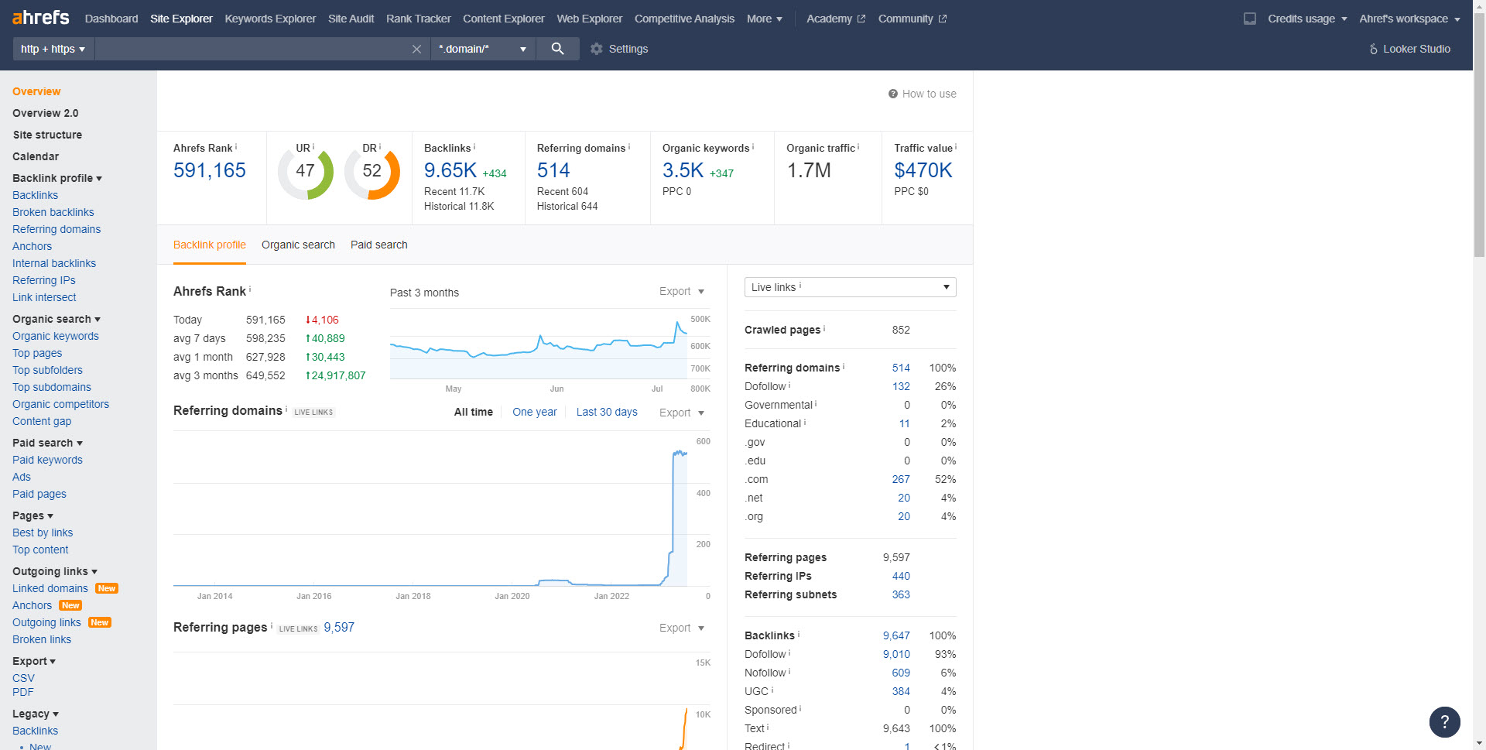Select One year range
Screen dimensions: 1486x750
[x=534, y=412]
